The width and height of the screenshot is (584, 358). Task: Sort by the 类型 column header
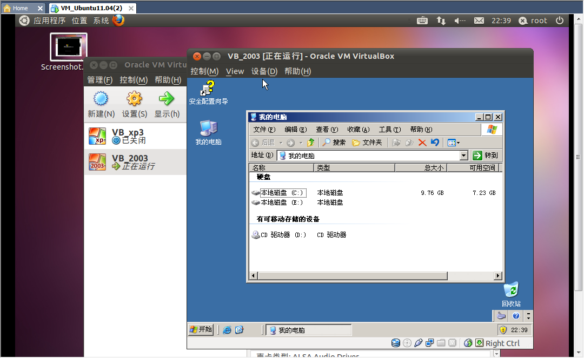coord(355,168)
